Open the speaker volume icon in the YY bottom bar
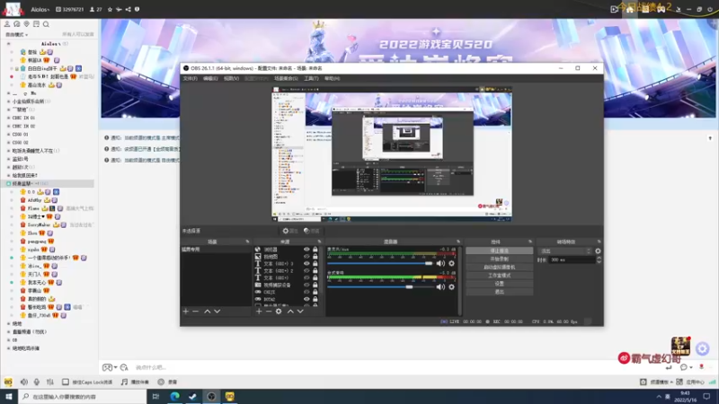 click(24, 382)
